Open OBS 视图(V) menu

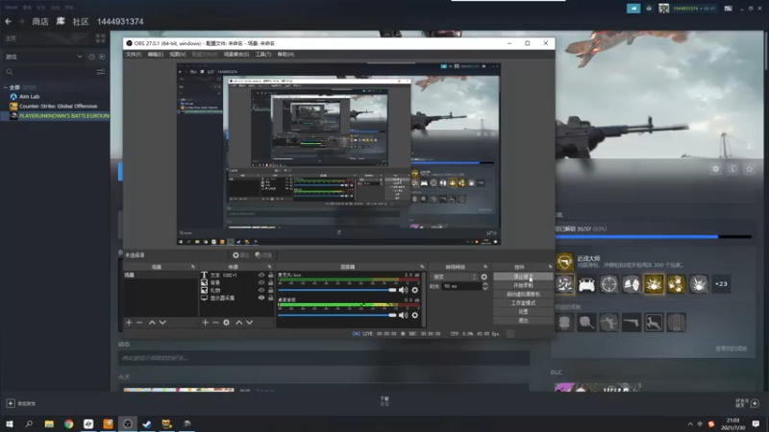click(x=177, y=55)
